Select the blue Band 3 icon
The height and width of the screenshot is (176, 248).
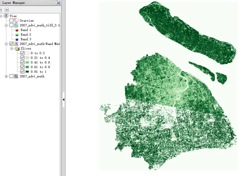pos(17,39)
